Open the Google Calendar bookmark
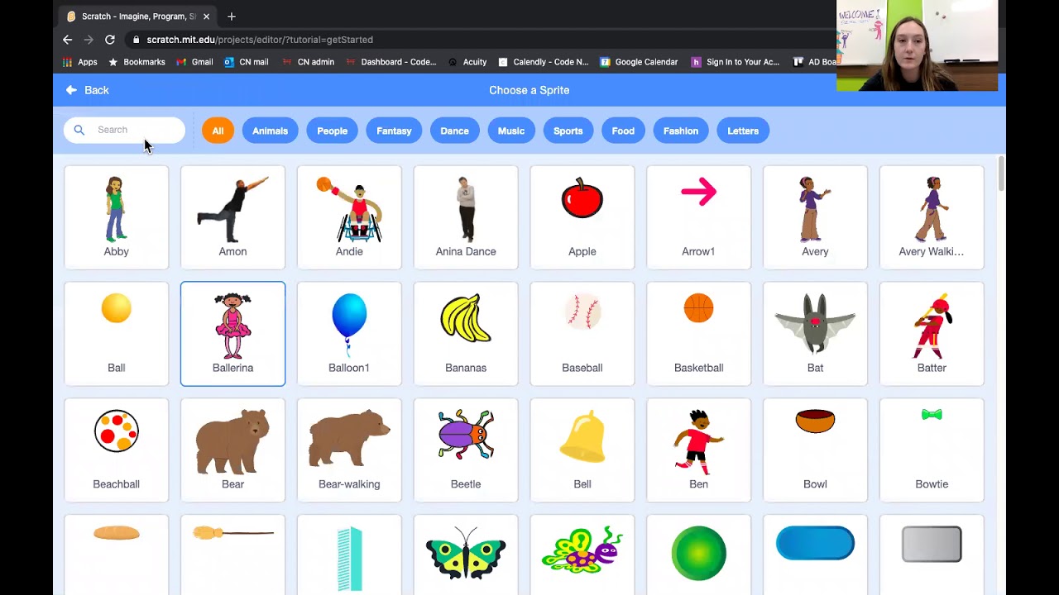This screenshot has width=1059, height=595. pyautogui.click(x=639, y=62)
